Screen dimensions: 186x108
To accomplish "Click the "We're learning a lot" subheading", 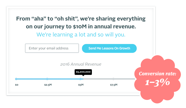I will (x=81, y=35).
